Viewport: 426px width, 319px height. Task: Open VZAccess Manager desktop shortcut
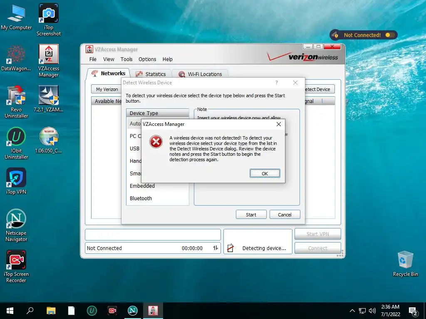coord(48,61)
